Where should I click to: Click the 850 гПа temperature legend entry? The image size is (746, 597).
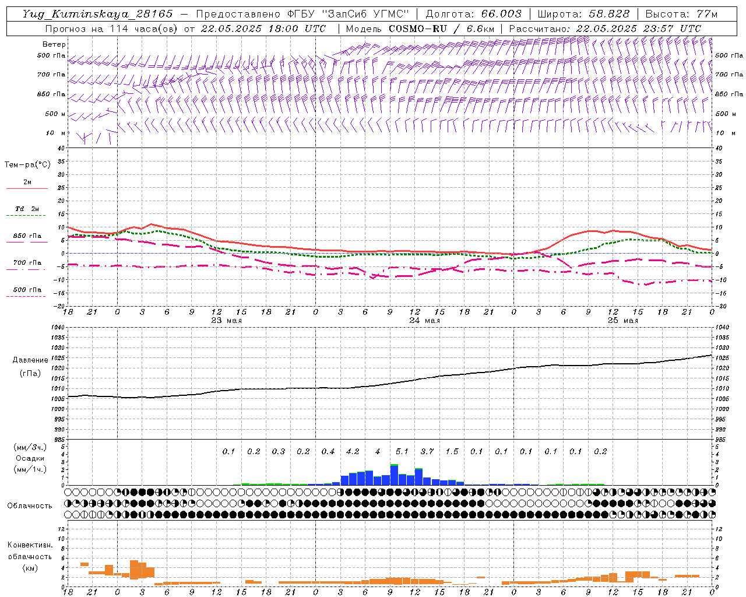tap(27, 236)
